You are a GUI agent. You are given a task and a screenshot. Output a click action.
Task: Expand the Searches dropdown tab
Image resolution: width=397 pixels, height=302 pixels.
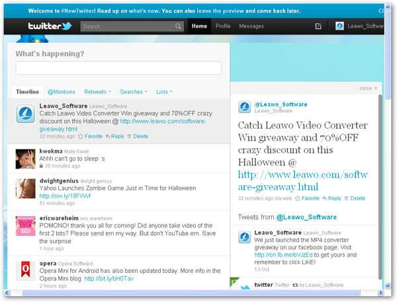[134, 92]
